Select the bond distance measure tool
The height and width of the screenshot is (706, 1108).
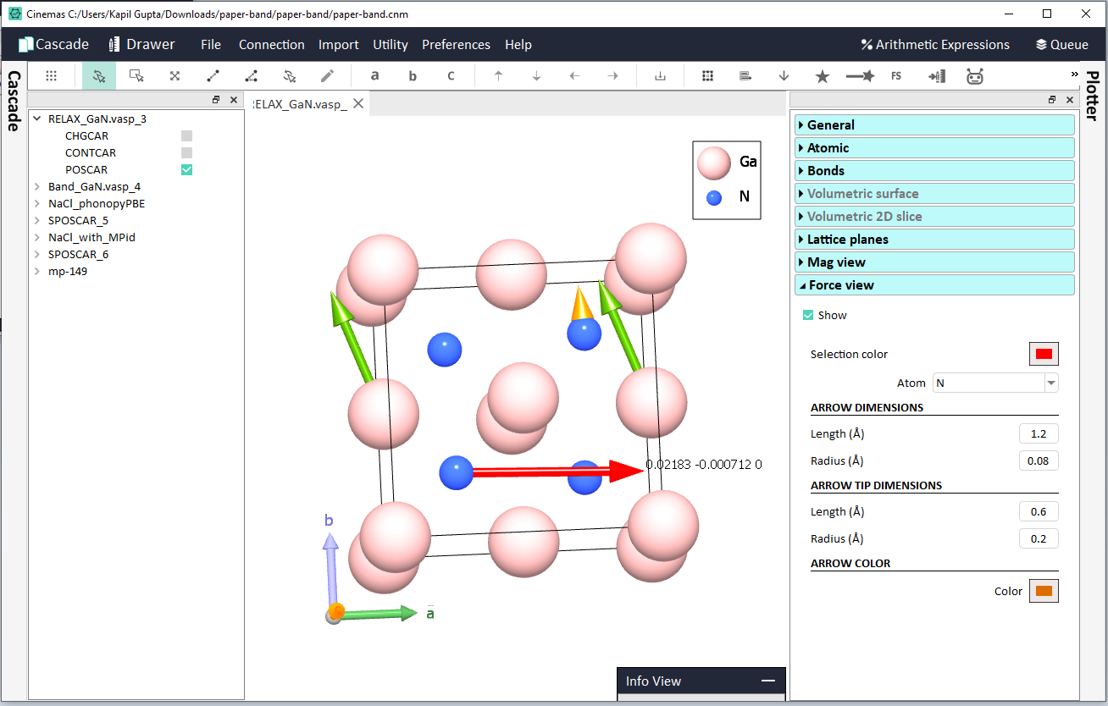213,75
